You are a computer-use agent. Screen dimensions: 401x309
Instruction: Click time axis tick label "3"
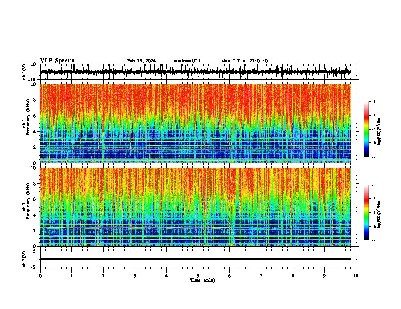(x=135, y=276)
